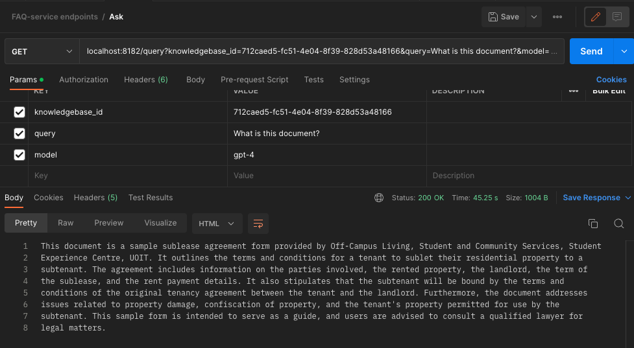Search the response with the magnifier icon
The image size is (634, 348).
click(x=618, y=224)
